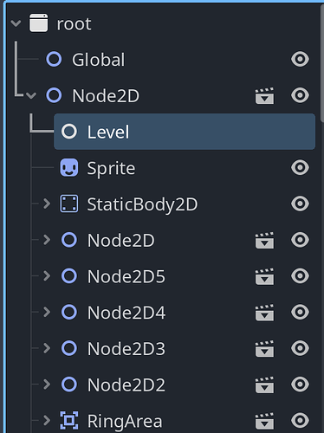This screenshot has height=433, width=324.
Task: Open scene icon beside Node2D3
Action: point(264,348)
